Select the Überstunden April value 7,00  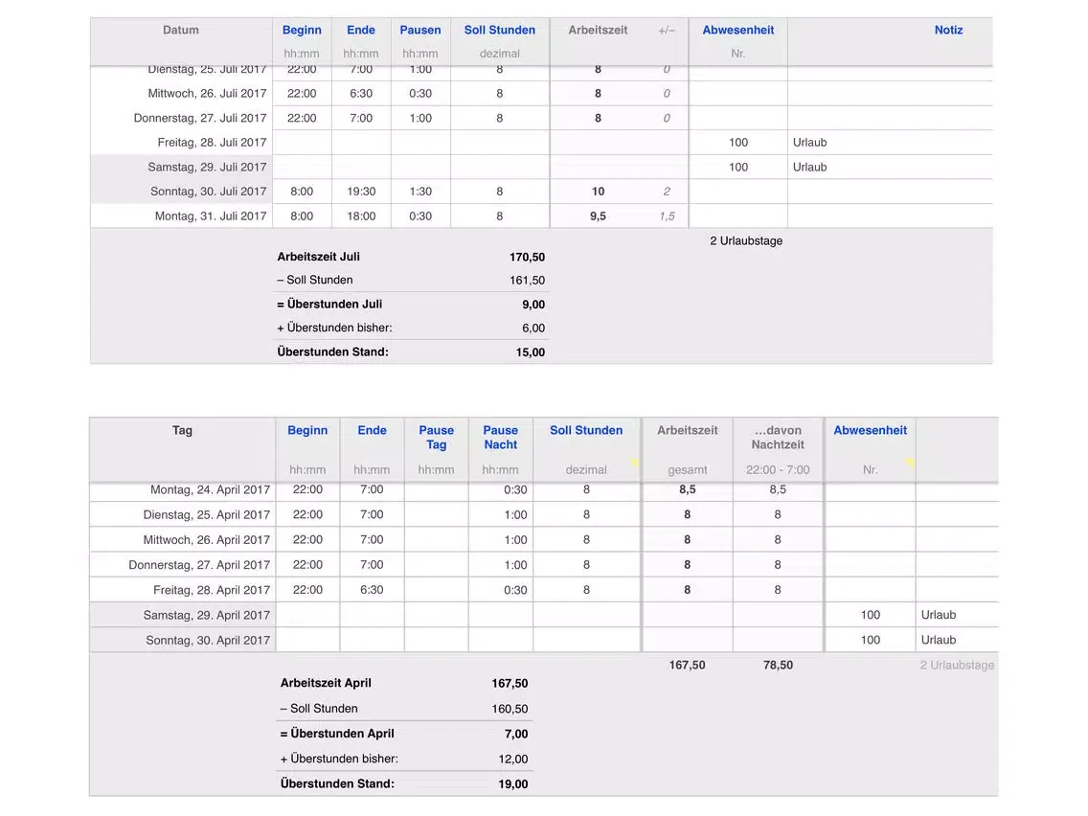pos(516,734)
